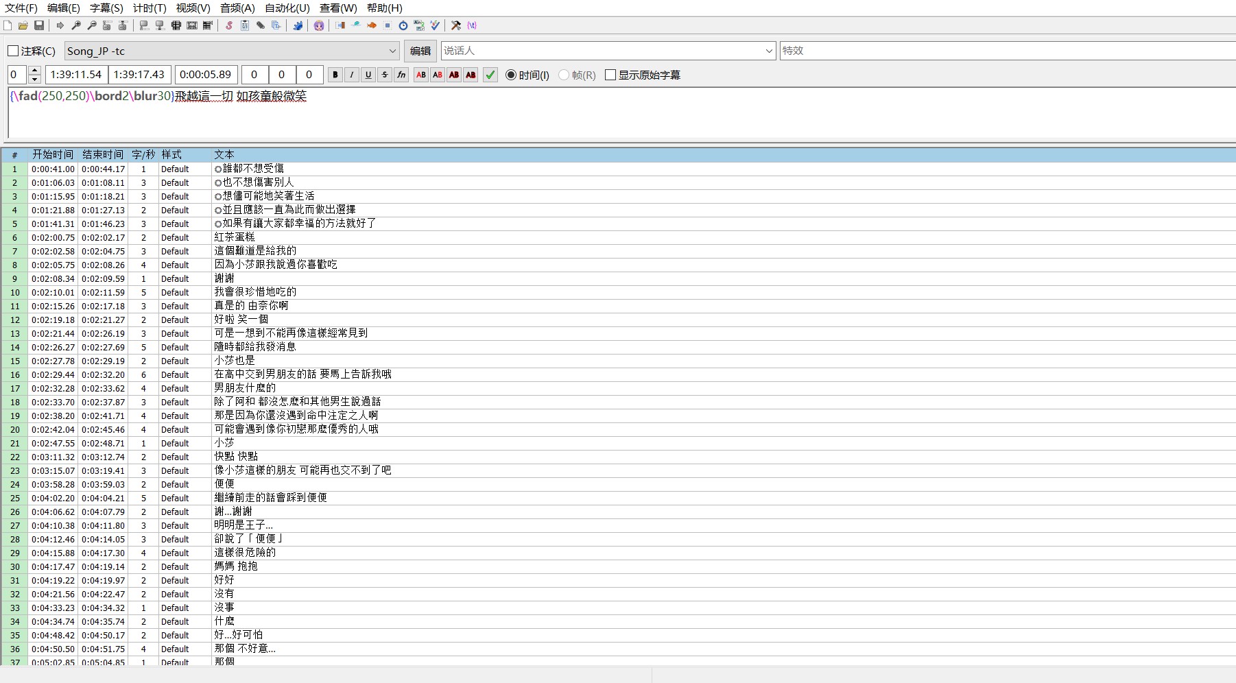
Task: Toggle bold B formatting button
Action: click(x=335, y=75)
